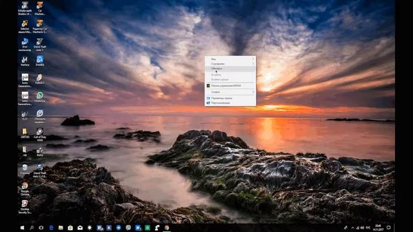Launch Microsoft Edge from the taskbar
The image size is (413, 232).
51,227
